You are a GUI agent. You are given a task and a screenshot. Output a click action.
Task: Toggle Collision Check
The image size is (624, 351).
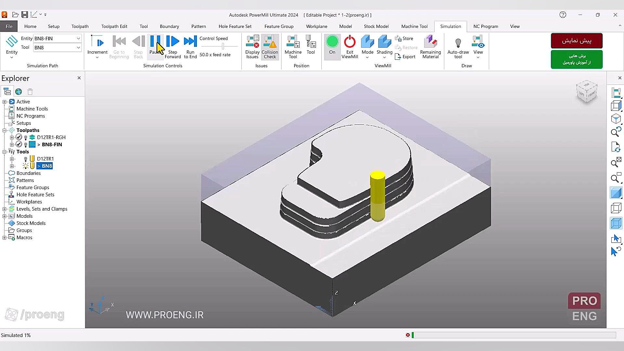coord(270,47)
